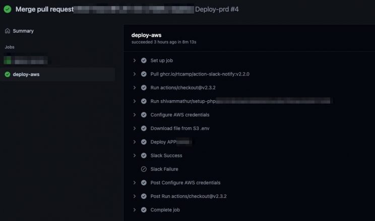This screenshot has height=221, width=375.
Task: Expand the Set up job step
Action: [134, 60]
